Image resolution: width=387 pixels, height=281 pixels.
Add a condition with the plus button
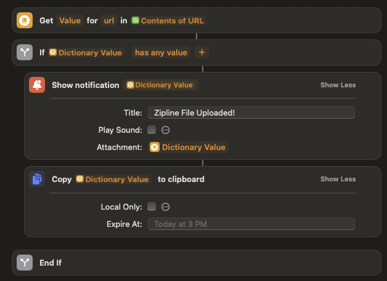pos(201,52)
